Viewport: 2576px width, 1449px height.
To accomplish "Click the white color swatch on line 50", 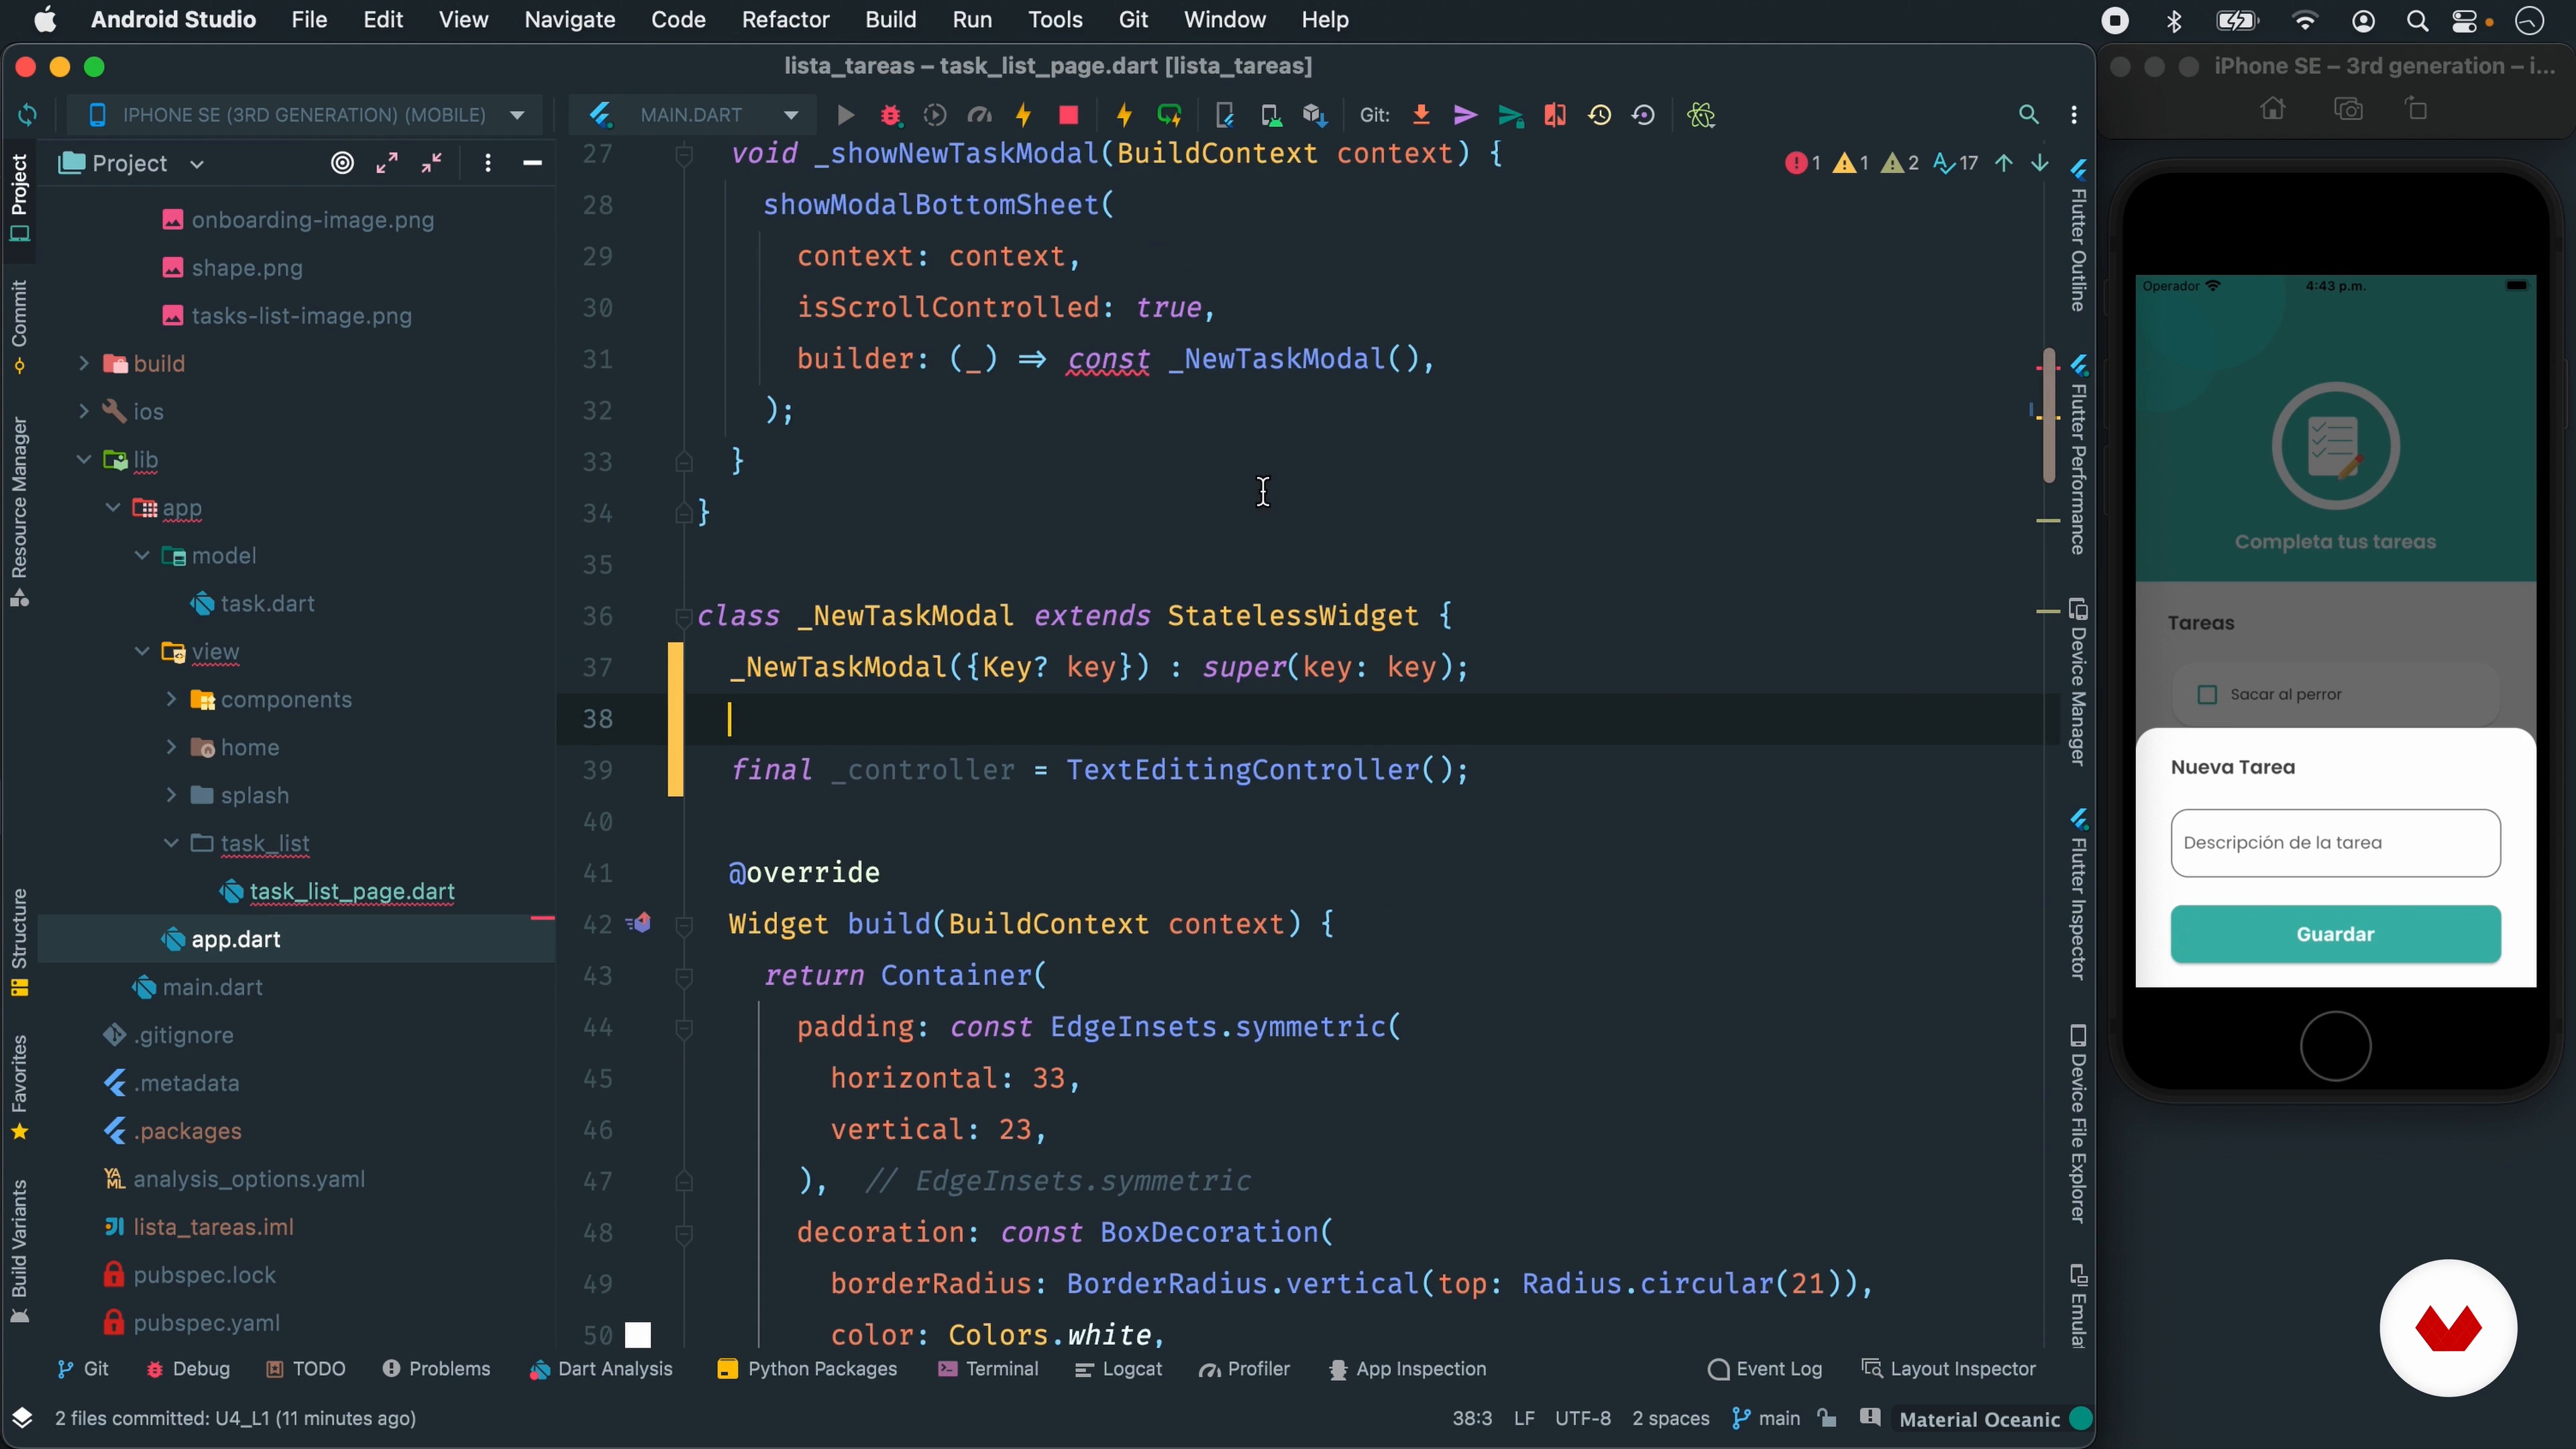I will click(638, 1335).
